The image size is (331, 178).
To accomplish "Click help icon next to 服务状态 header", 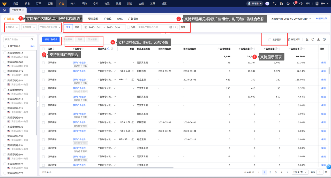I will [x=112, y=49].
